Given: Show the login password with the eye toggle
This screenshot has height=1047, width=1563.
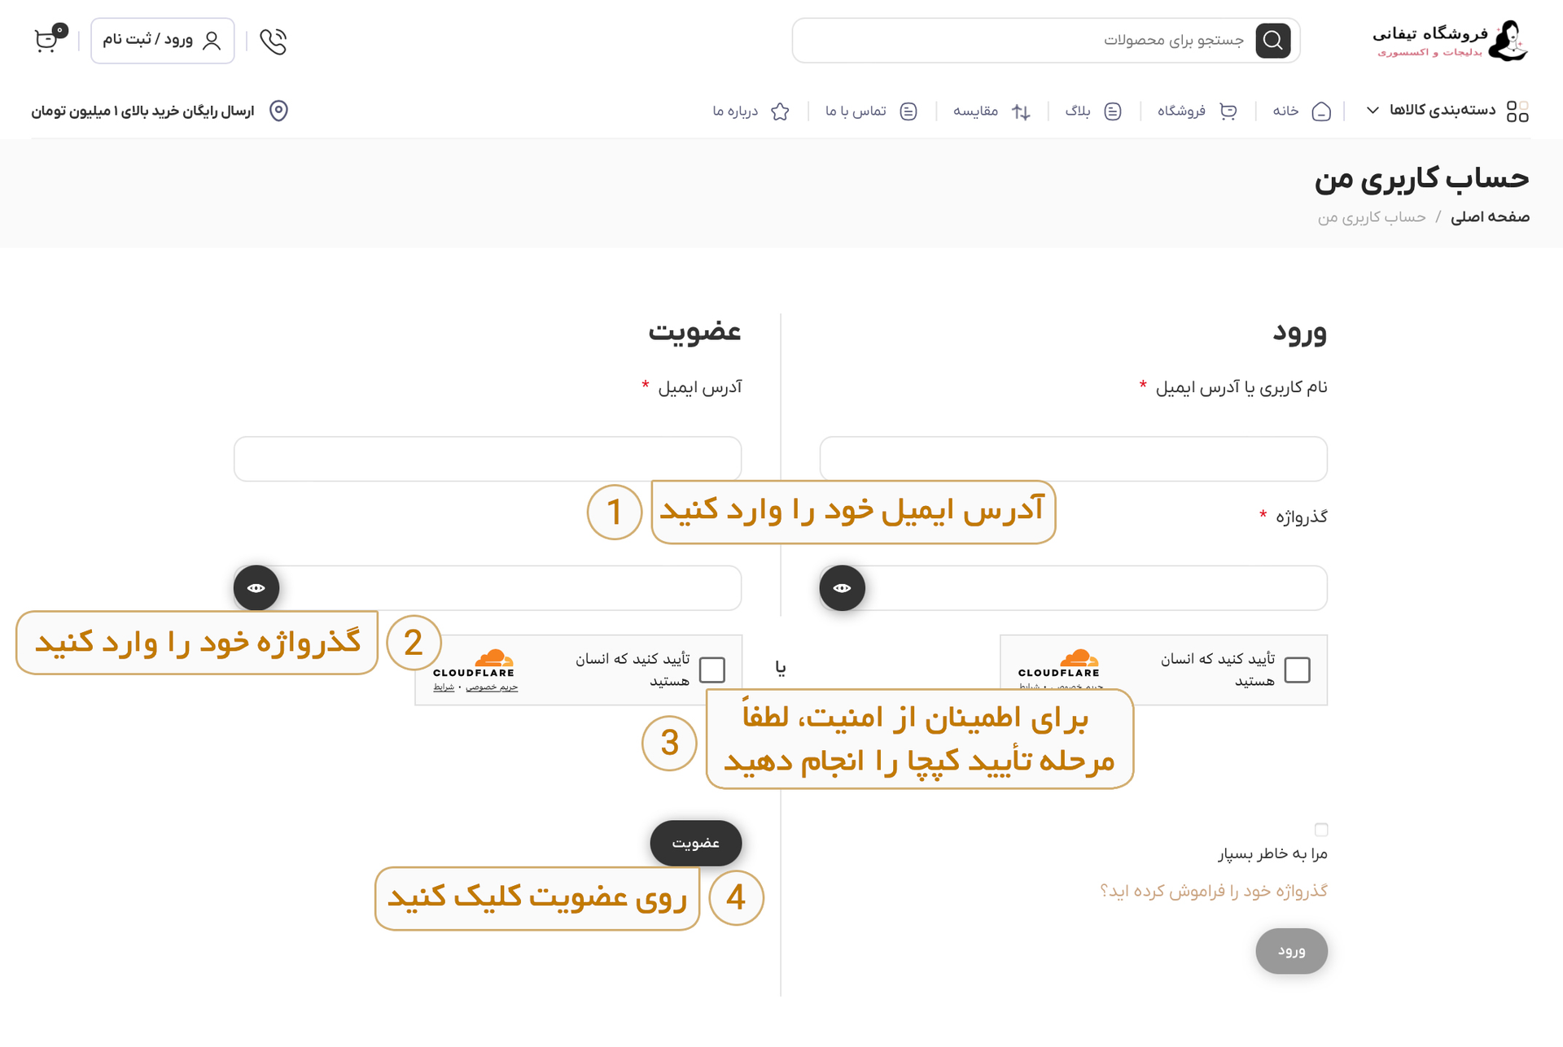Looking at the screenshot, I should coord(842,587).
